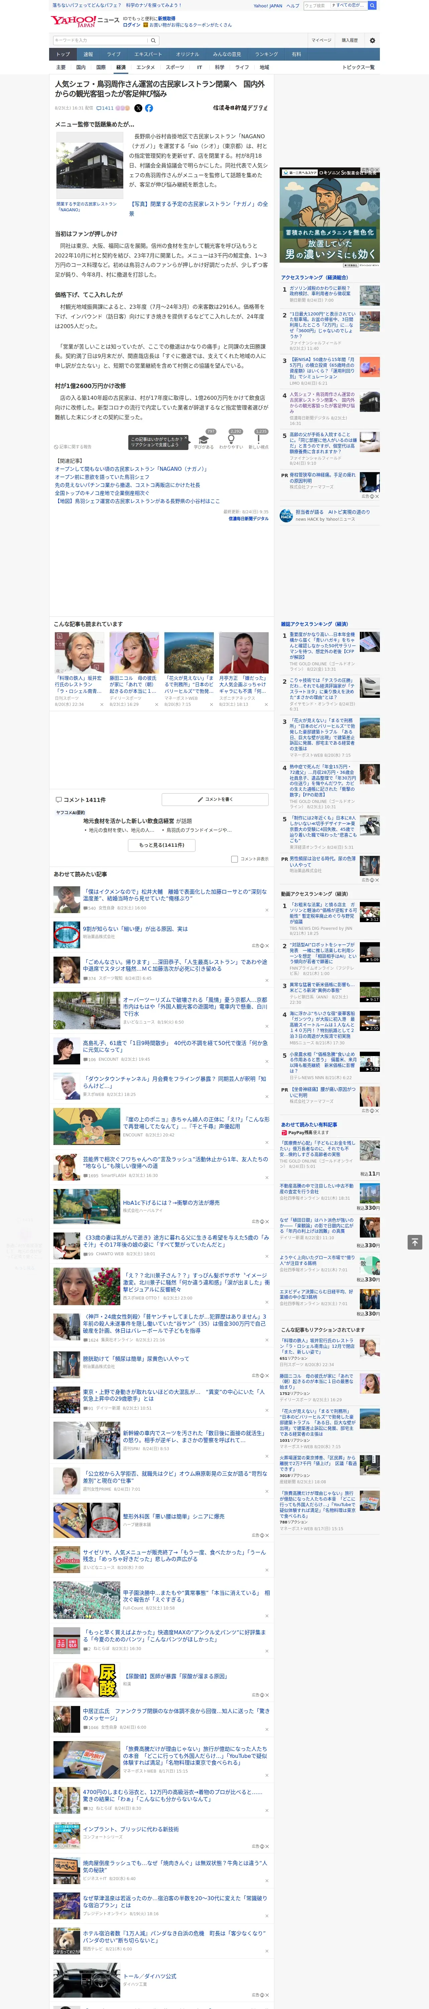Open related link about パチンコ業から撤退、コストコ

tap(127, 485)
